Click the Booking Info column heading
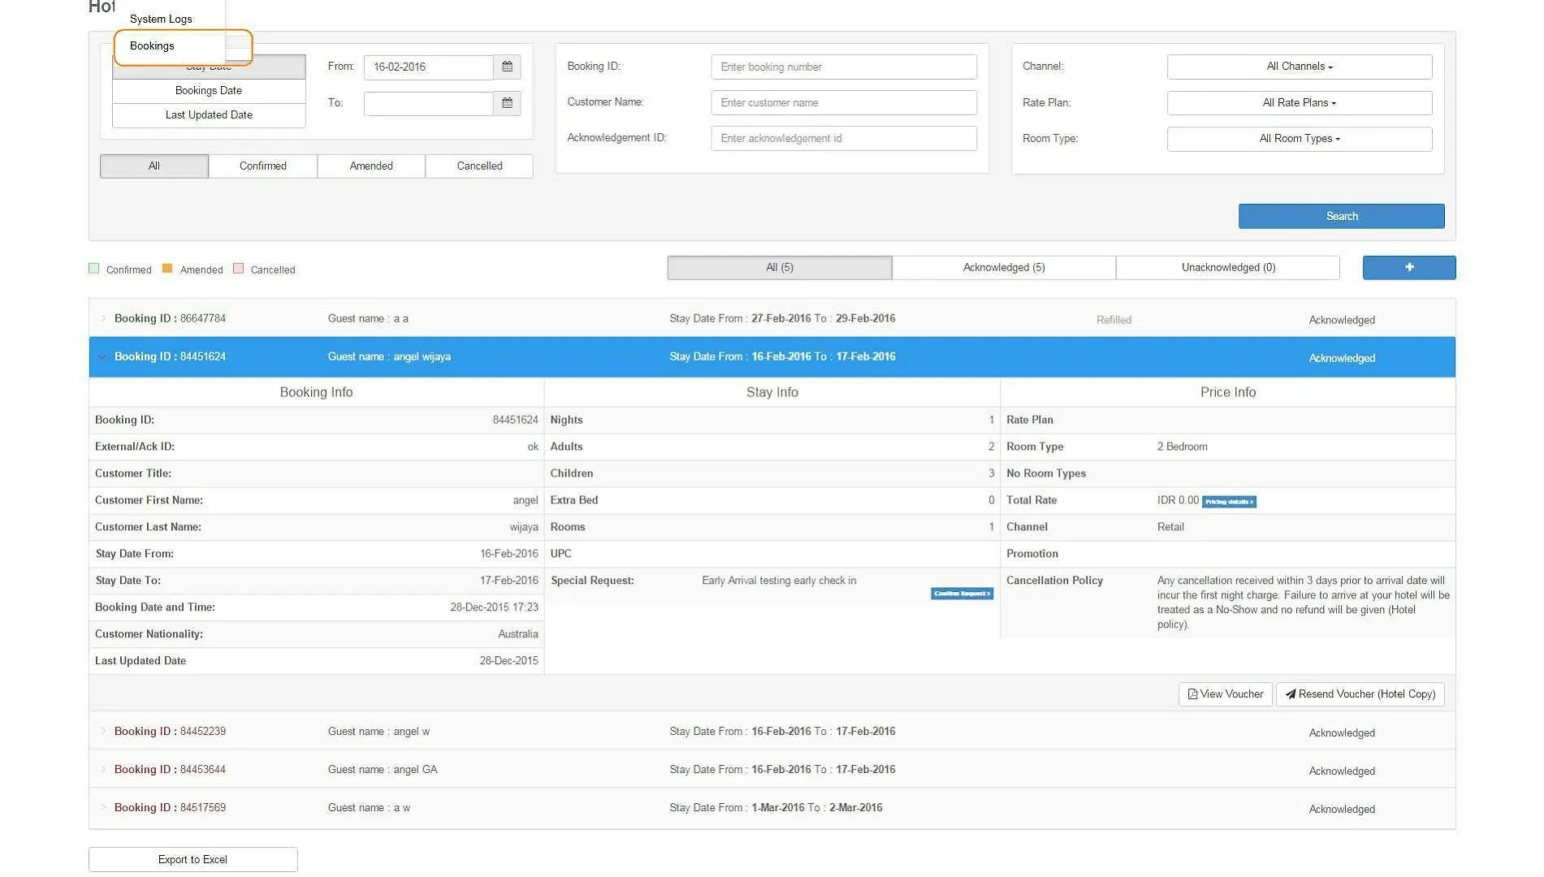Screen dimensions: 1544x877 point(316,392)
